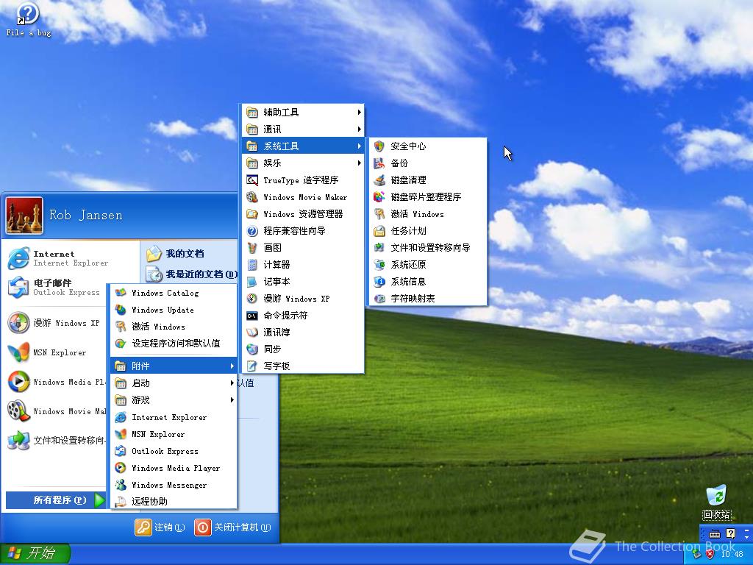Expand 启动 startup folder submenu
The image size is (753, 565).
[174, 383]
